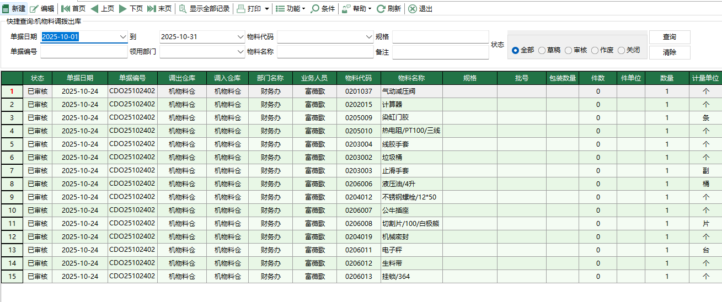Click the 计量单位 column header

[705, 78]
